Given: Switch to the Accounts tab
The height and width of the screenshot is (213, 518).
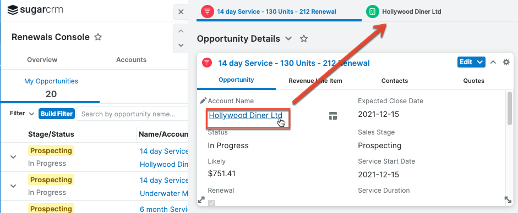Looking at the screenshot, I should pyautogui.click(x=131, y=60).
